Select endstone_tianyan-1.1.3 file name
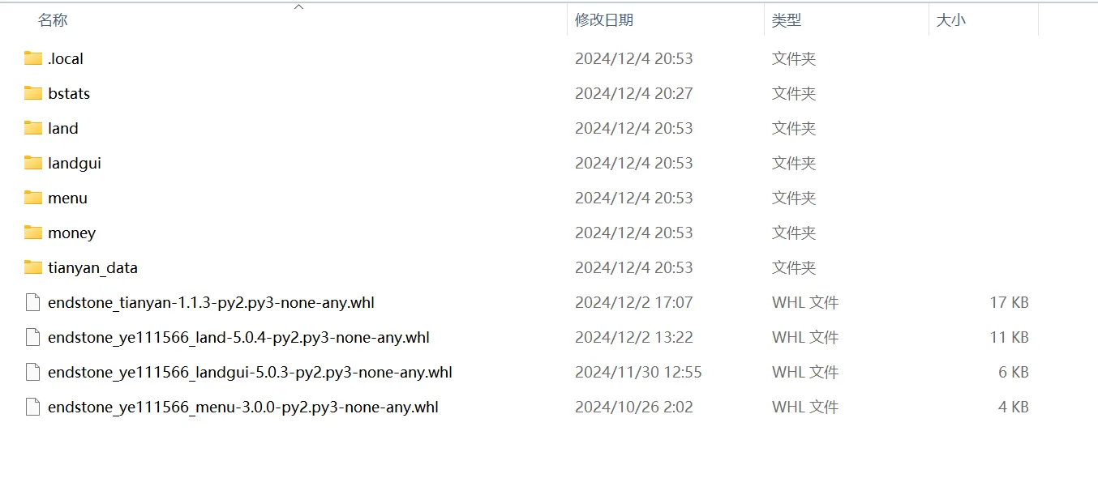Screen dimensions: 1098x478 [x=211, y=302]
